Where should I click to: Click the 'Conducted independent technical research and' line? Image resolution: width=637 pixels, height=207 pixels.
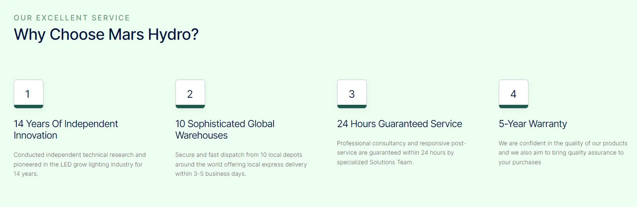(79, 155)
